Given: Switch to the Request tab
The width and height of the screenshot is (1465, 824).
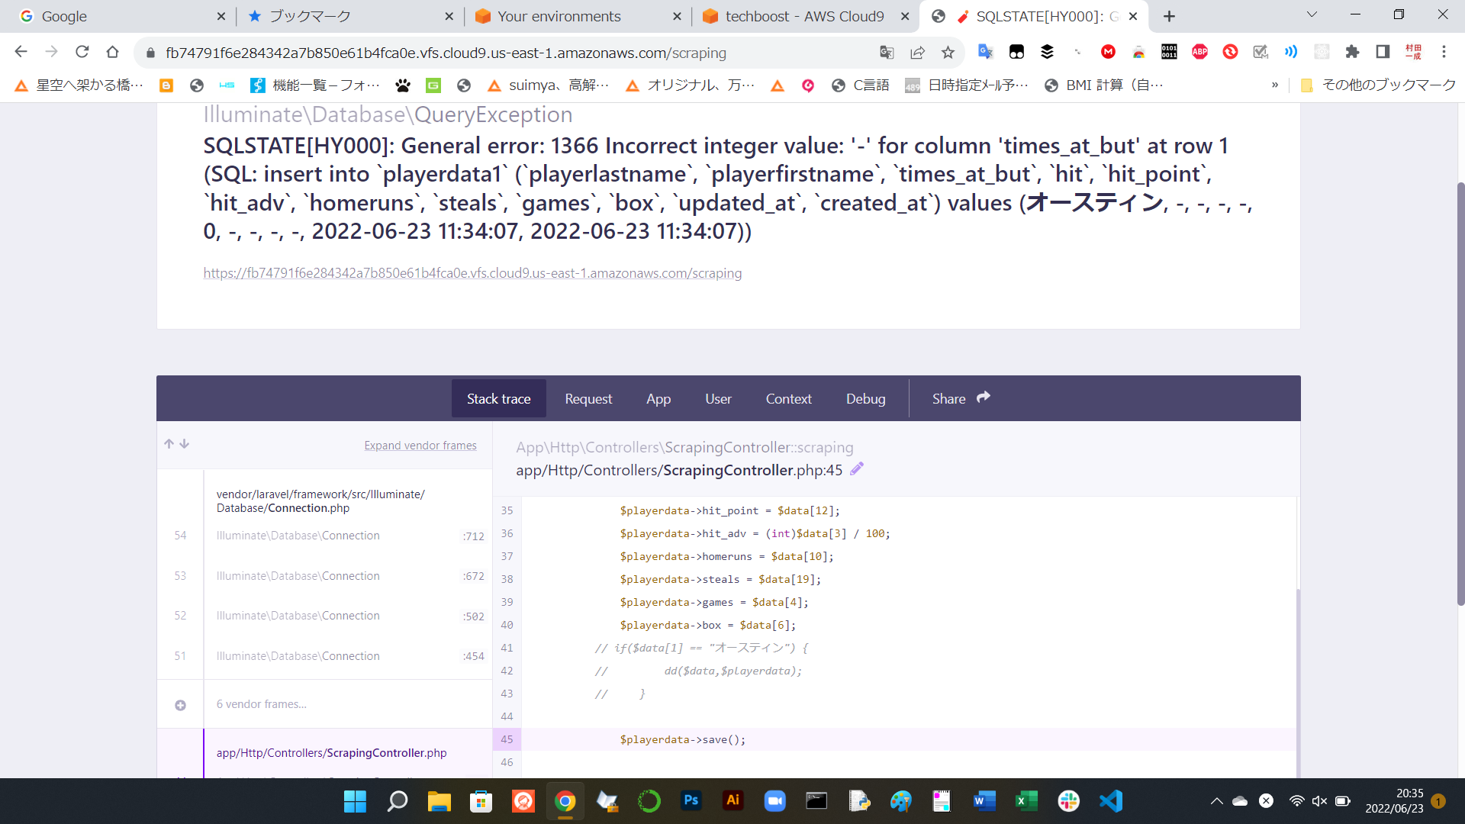Looking at the screenshot, I should (588, 399).
